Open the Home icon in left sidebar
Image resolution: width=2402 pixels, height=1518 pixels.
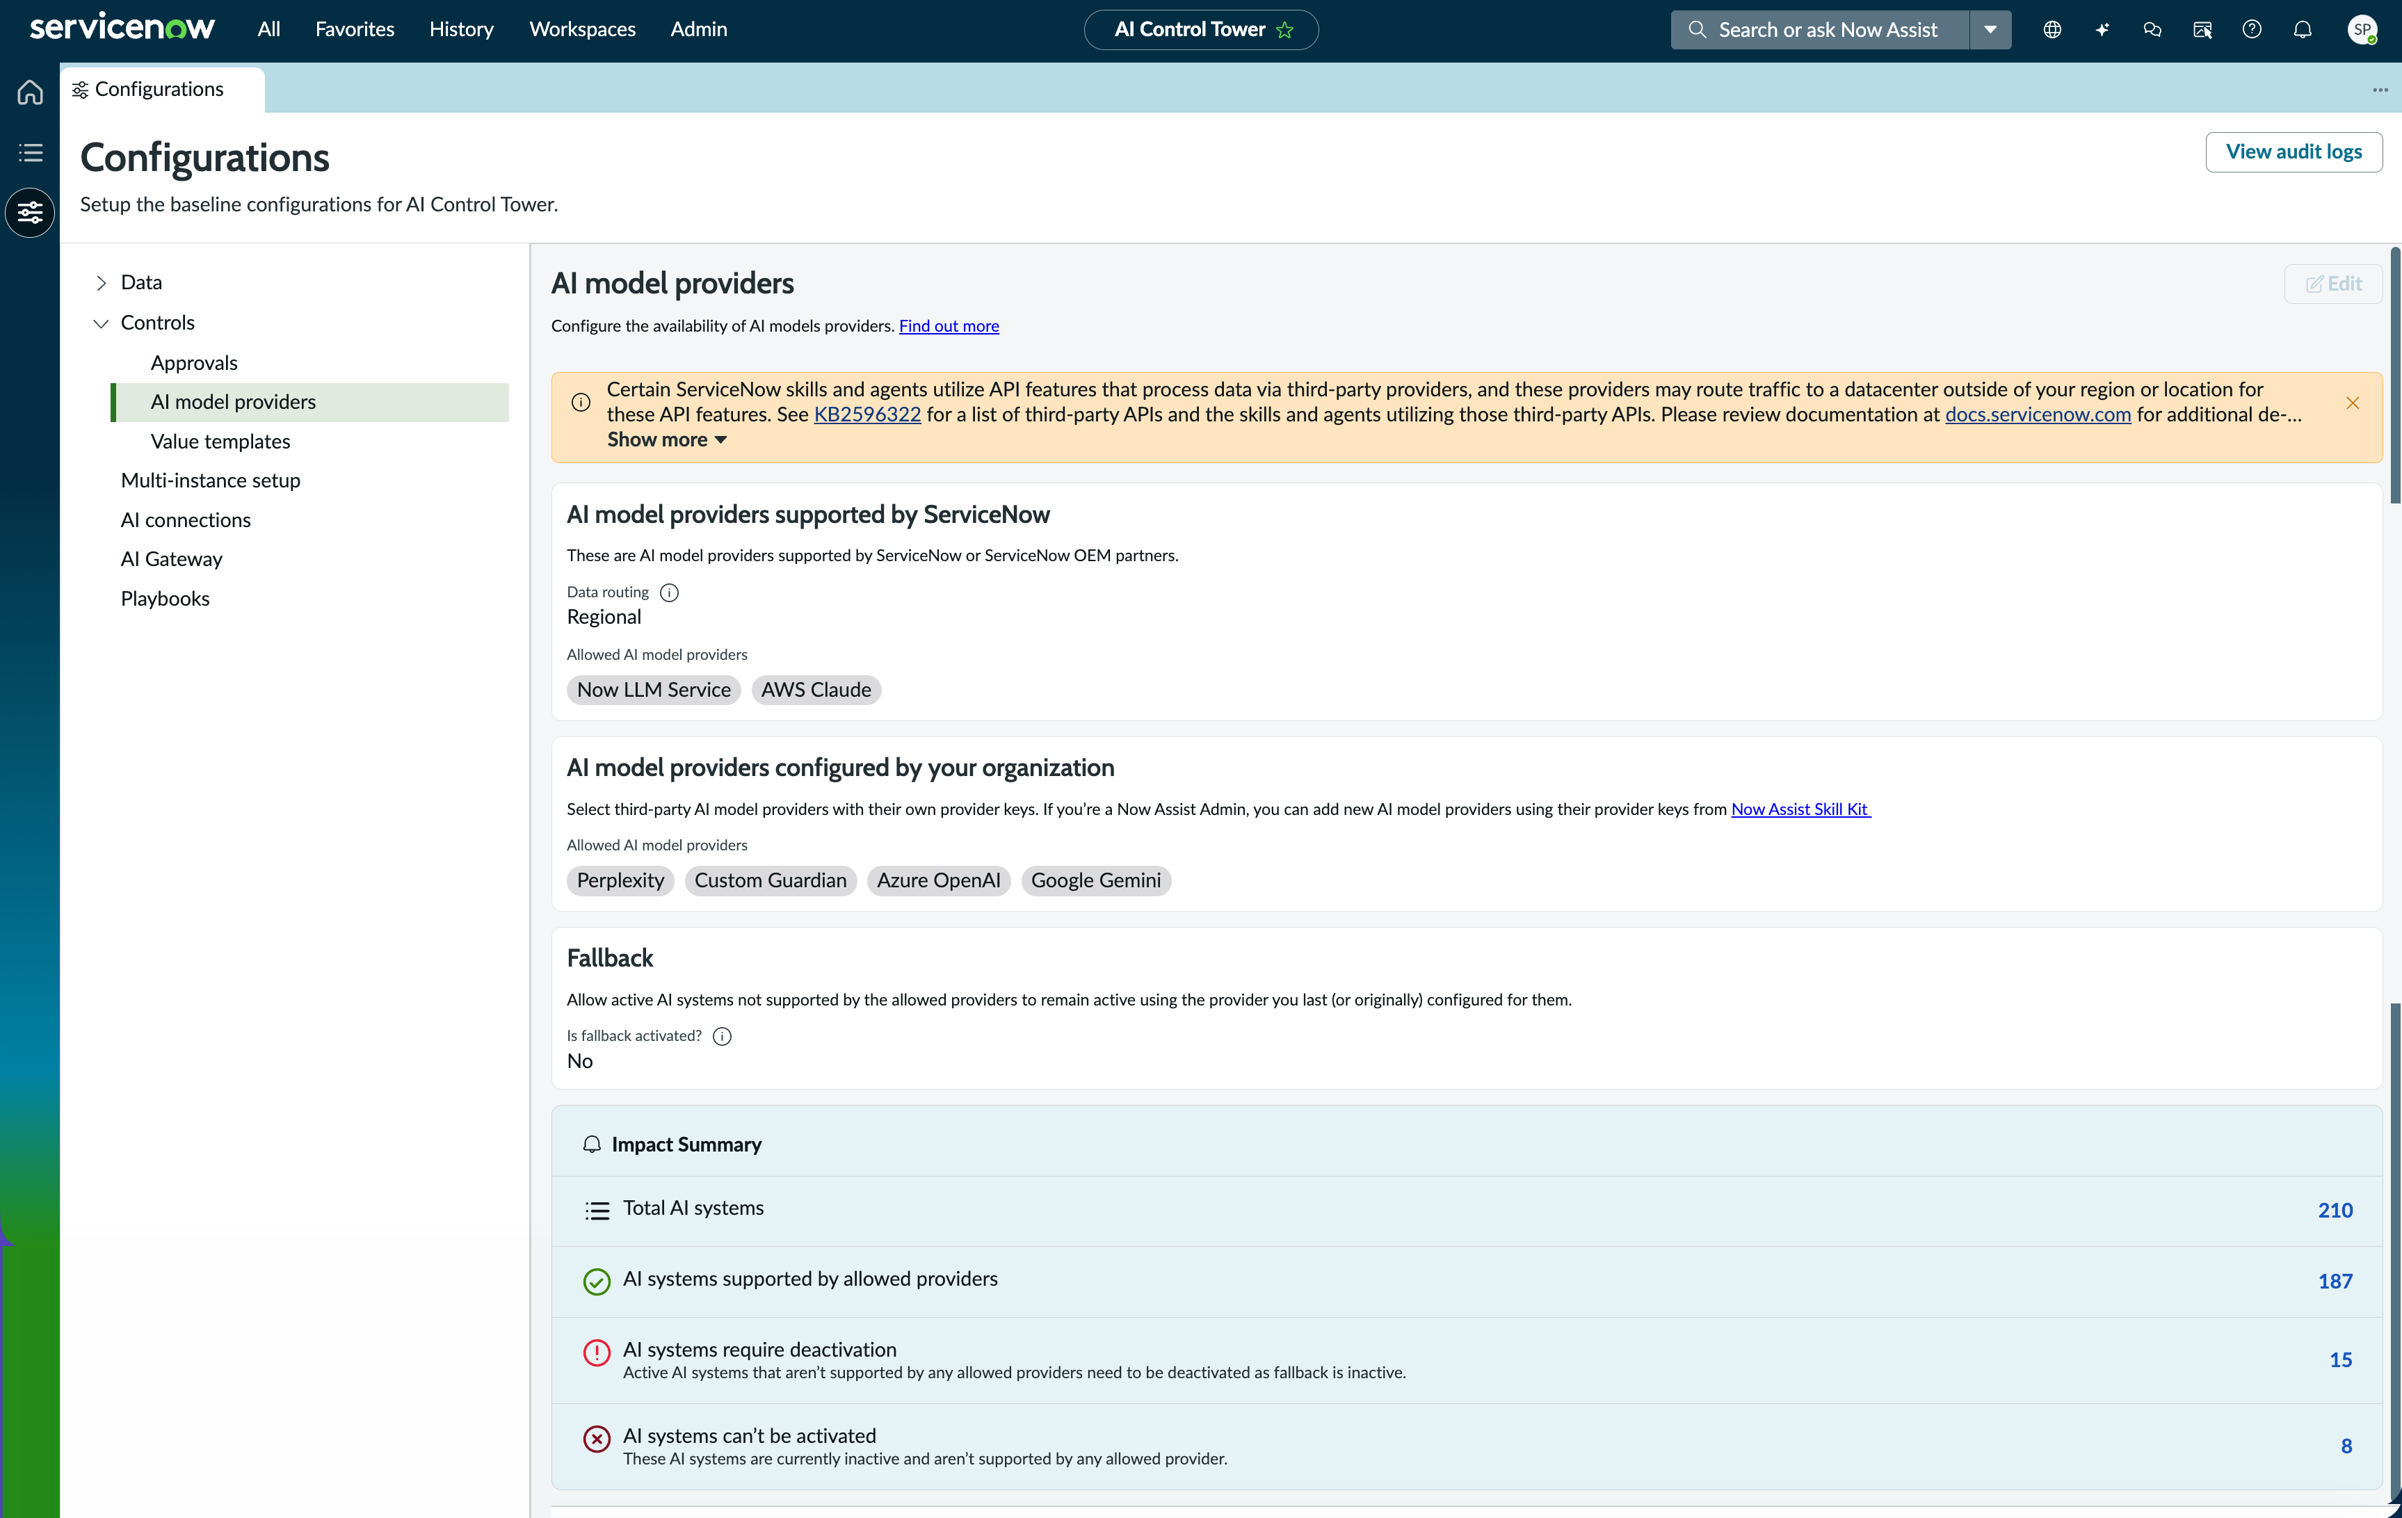(30, 92)
